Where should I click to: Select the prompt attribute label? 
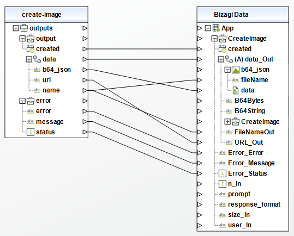[x=239, y=194]
